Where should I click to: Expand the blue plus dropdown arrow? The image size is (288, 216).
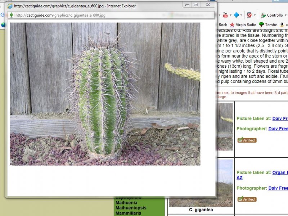tap(241, 15)
